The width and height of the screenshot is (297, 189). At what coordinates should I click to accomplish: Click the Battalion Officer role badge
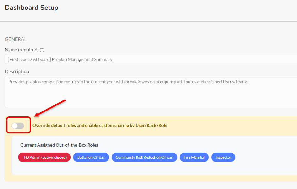point(91,157)
